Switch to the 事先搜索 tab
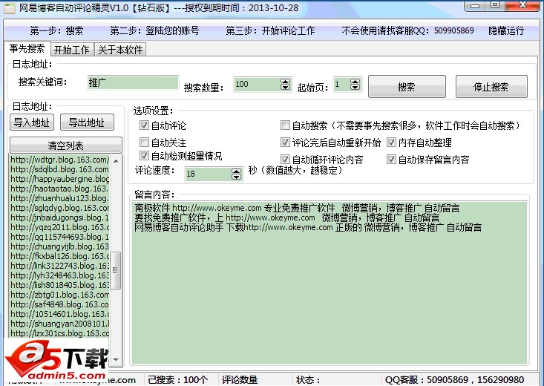This screenshot has width=544, height=386. pos(27,48)
